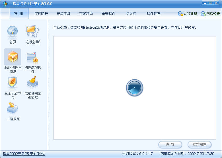222x158 pixels.
Task: Click the scanning radar indicator
Action: pos(135,88)
